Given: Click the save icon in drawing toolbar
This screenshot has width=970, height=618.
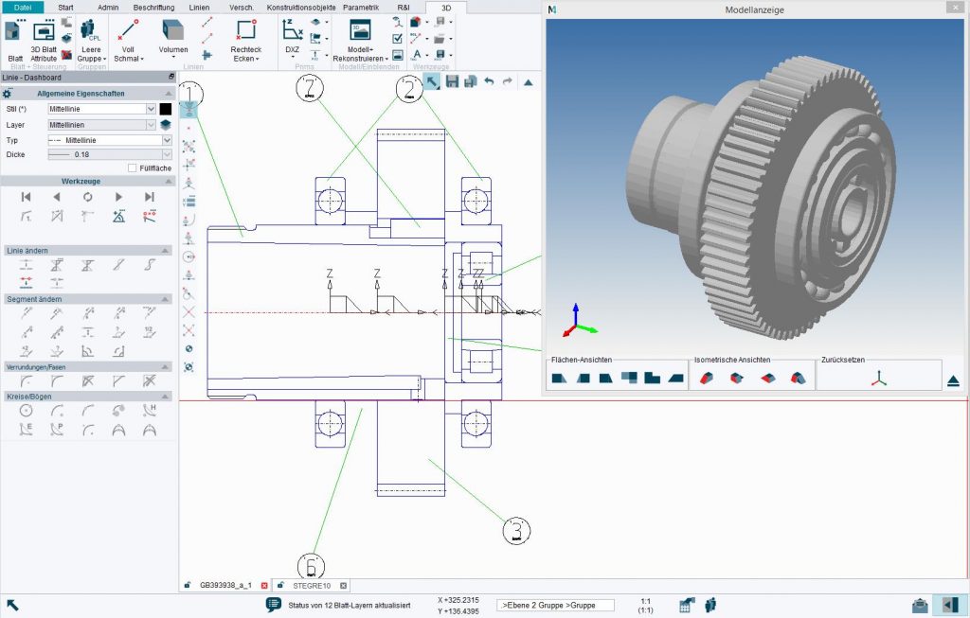Looking at the screenshot, I should click(x=452, y=82).
